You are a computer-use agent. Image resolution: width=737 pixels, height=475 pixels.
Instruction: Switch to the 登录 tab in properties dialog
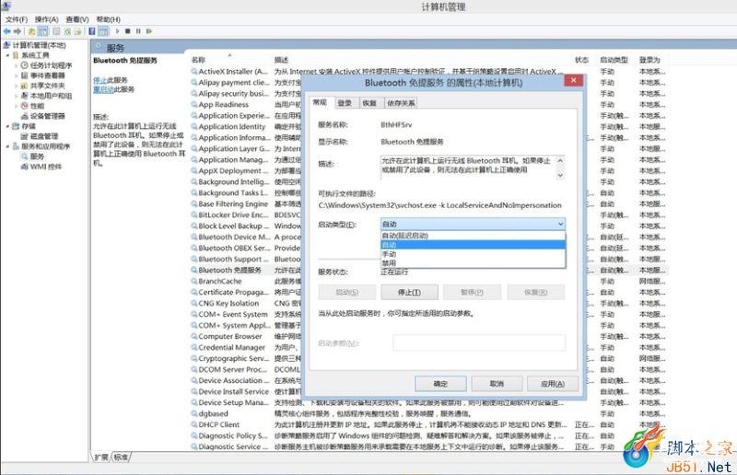[x=345, y=103]
